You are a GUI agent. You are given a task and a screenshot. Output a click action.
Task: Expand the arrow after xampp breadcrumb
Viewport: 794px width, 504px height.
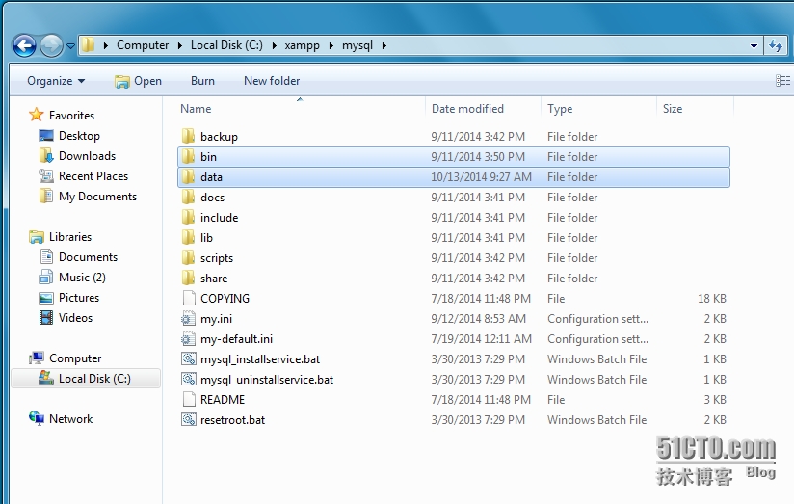coord(331,45)
